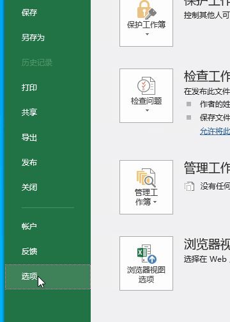Expand the 保护工作簿 dropdown arrow
The width and height of the screenshot is (230, 322).
147,34
